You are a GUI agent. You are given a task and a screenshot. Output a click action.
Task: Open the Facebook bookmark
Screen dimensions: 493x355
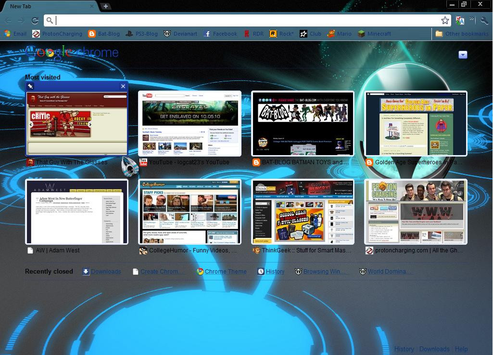click(x=220, y=34)
